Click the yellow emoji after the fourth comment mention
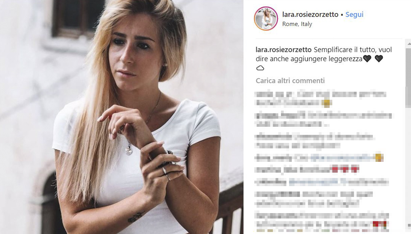Image resolution: width=411 pixels, height=234 pixels. 379,157
